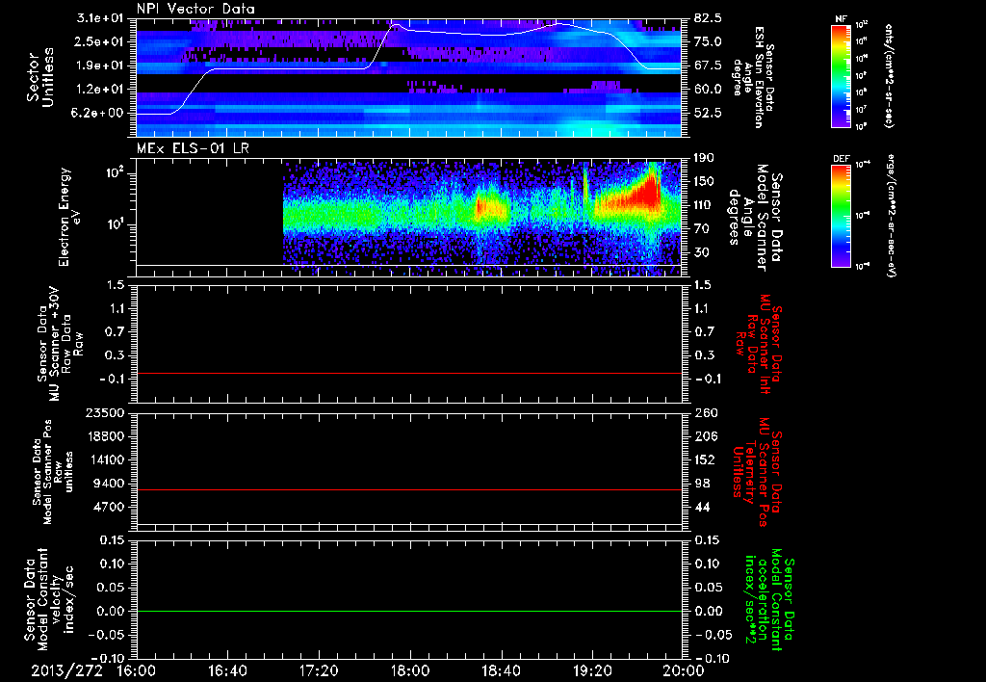Click the 9400 scanner position tick label
The height and width of the screenshot is (682, 986).
109,484
